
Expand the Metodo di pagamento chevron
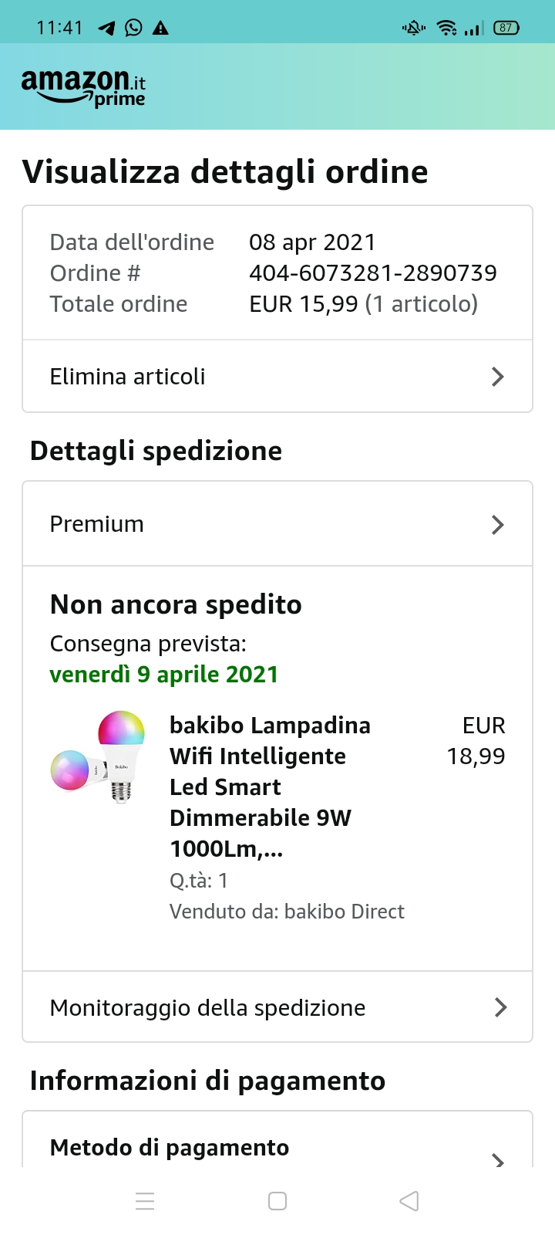tap(498, 1159)
